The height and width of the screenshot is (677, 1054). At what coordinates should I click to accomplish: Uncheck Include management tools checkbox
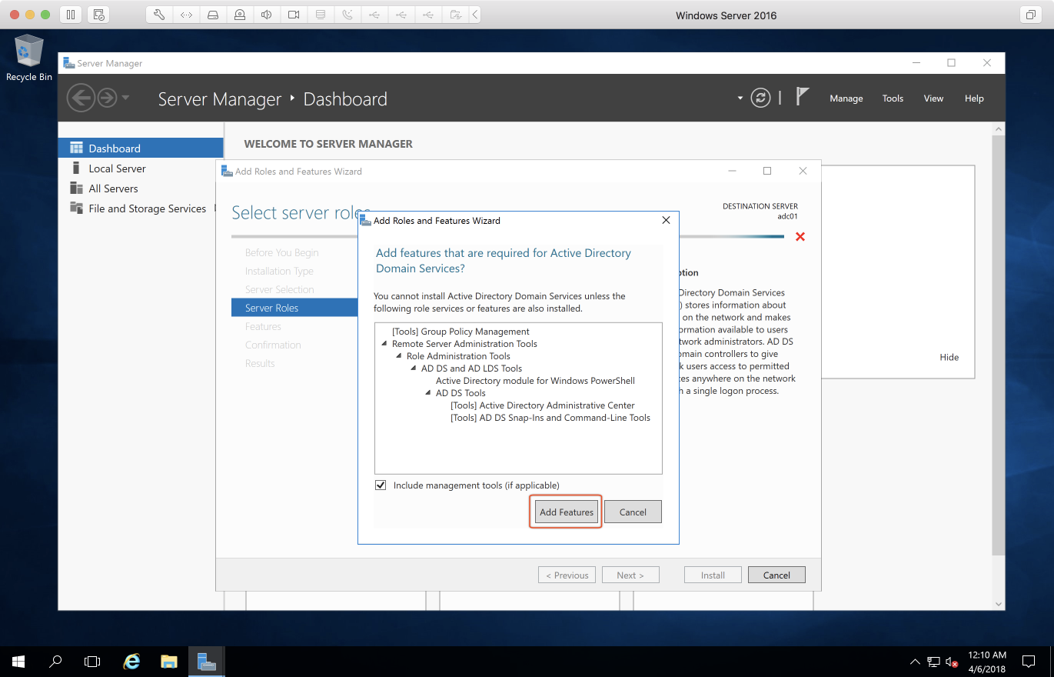pos(381,485)
